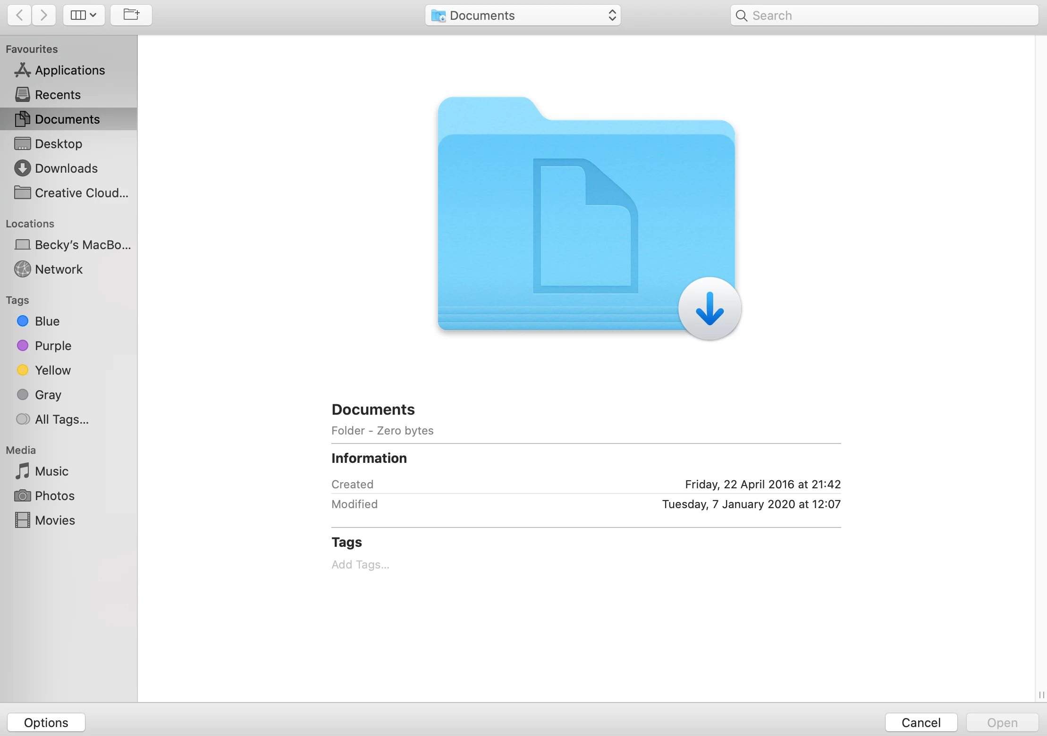Viewport: 1047px width, 736px height.
Task: Choose the Yellow tag
Action: click(x=53, y=370)
